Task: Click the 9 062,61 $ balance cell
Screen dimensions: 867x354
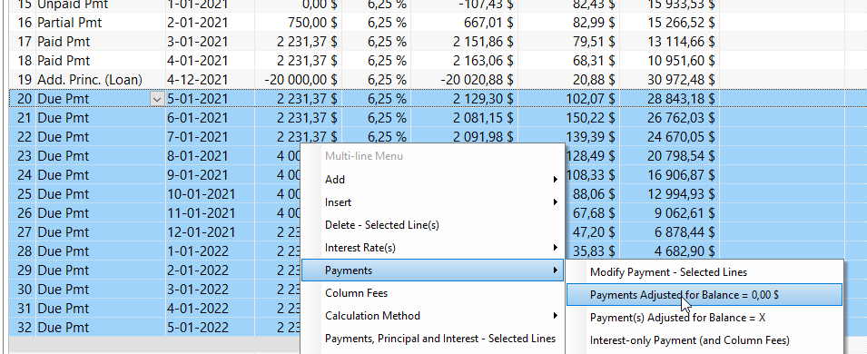Action: (685, 213)
